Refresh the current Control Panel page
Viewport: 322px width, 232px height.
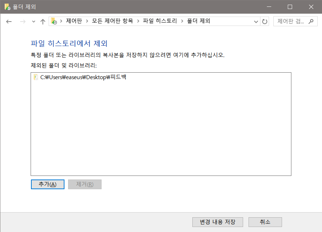click(265, 21)
